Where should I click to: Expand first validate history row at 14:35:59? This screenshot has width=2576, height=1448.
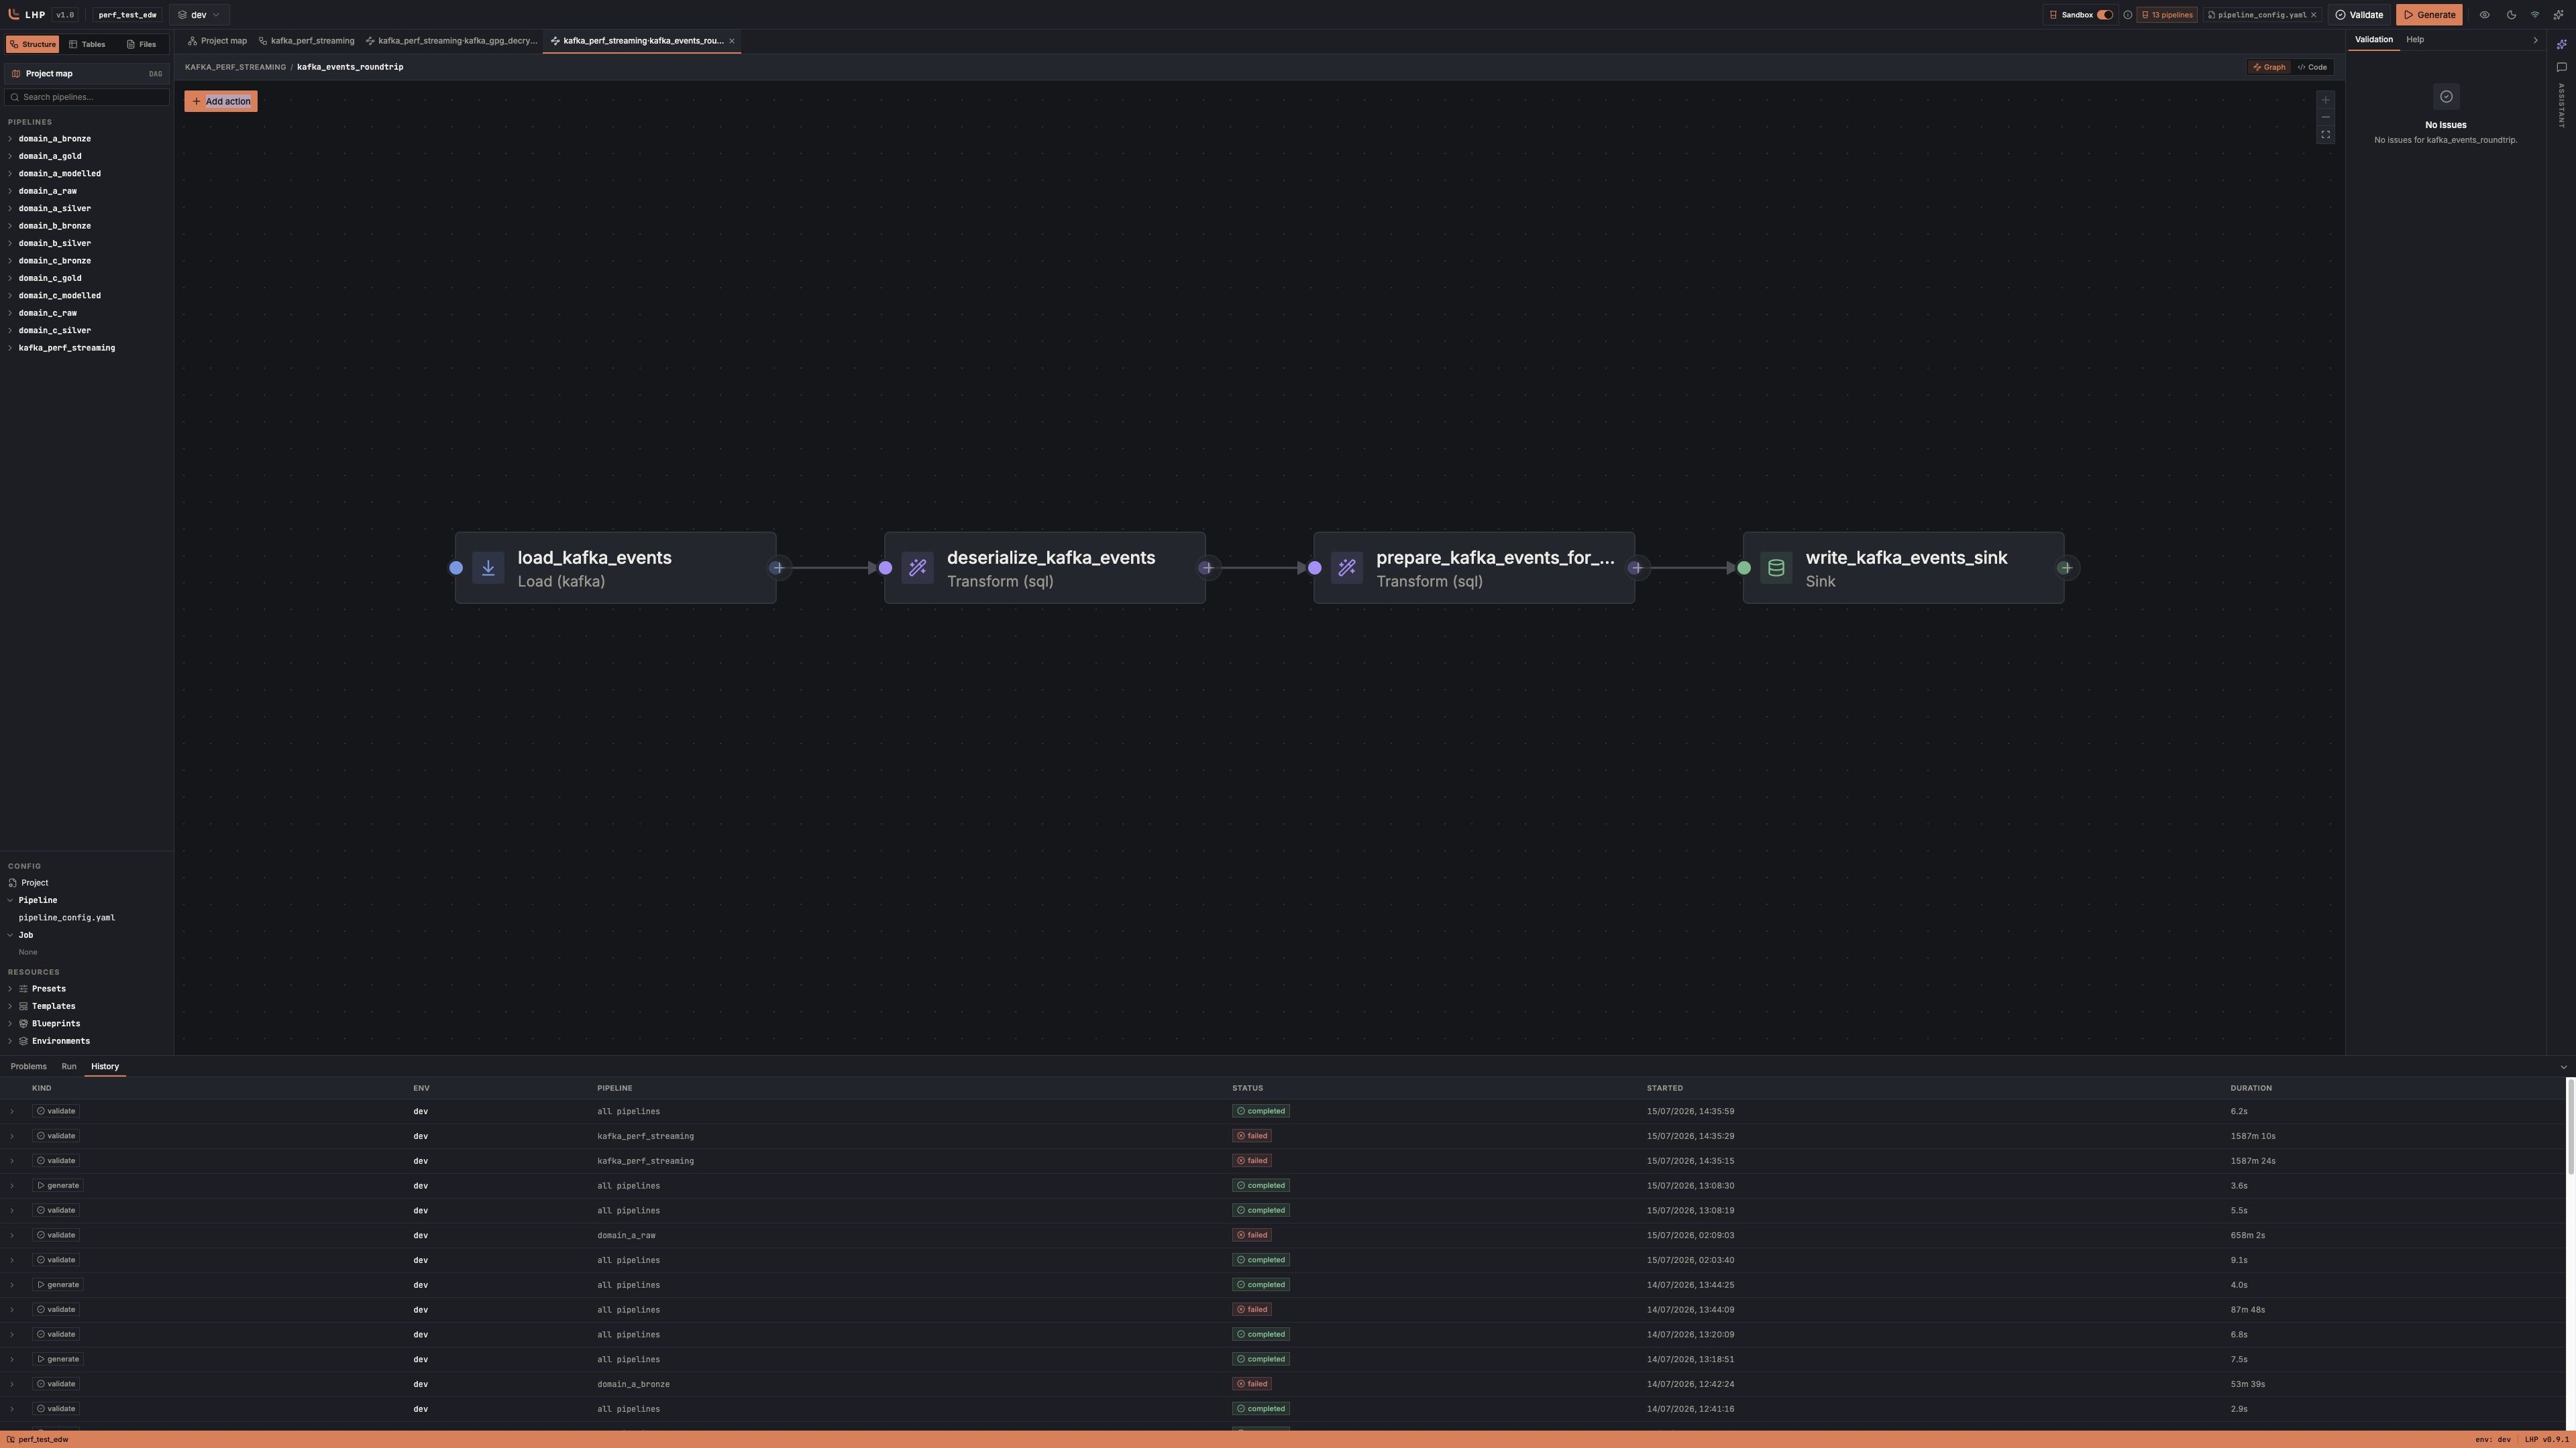12,1111
